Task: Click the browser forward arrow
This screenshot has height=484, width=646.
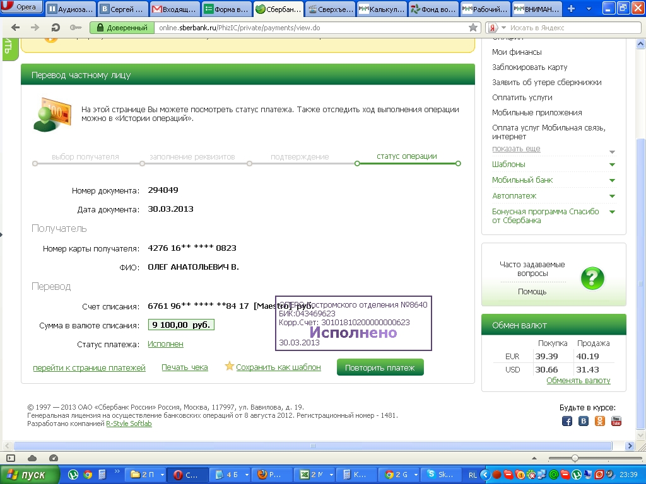Action: tap(35, 28)
